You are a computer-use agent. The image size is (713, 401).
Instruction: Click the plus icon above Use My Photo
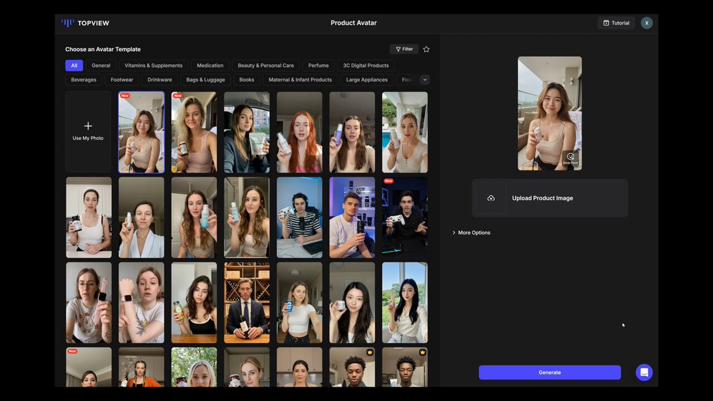(88, 126)
